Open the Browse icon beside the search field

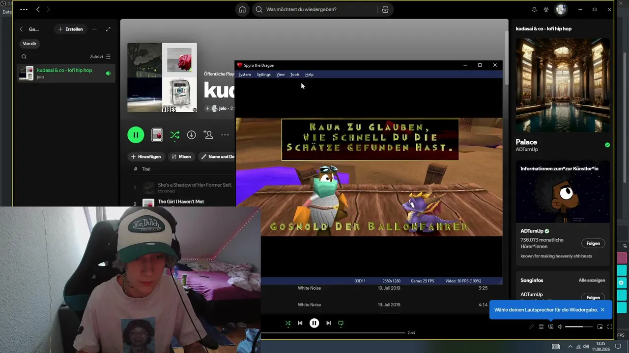[x=385, y=9]
